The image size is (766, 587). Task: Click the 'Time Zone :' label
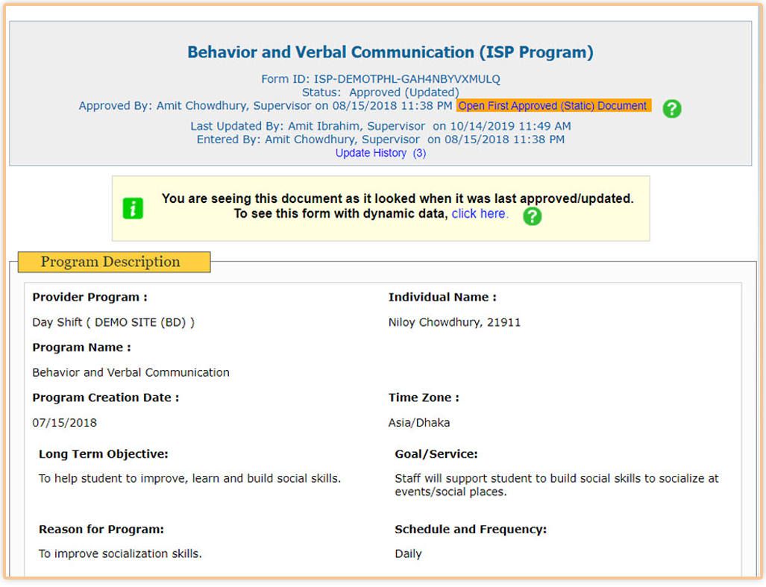click(x=424, y=398)
